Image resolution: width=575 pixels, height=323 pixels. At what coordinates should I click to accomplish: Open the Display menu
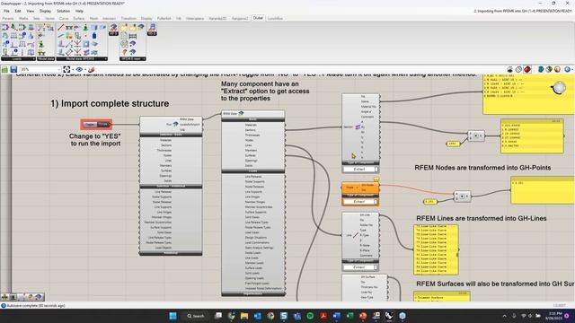tap(46, 11)
